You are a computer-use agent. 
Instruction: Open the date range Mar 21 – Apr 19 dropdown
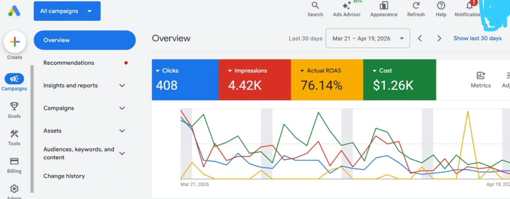point(368,38)
